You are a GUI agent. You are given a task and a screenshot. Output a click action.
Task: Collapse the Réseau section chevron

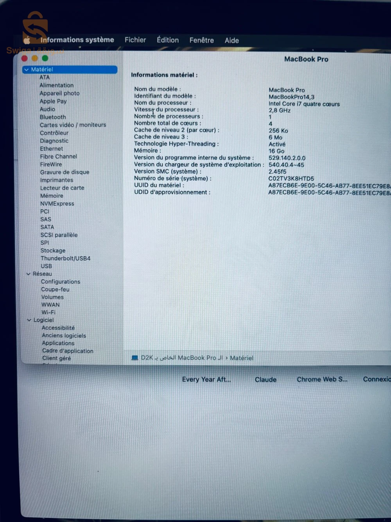coord(28,274)
